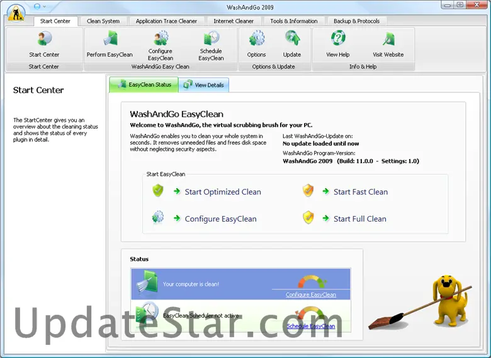Image resolution: width=491 pixels, height=358 pixels.
Task: Open Configure EasyClean from Start EasyClean group
Action: pos(220,219)
